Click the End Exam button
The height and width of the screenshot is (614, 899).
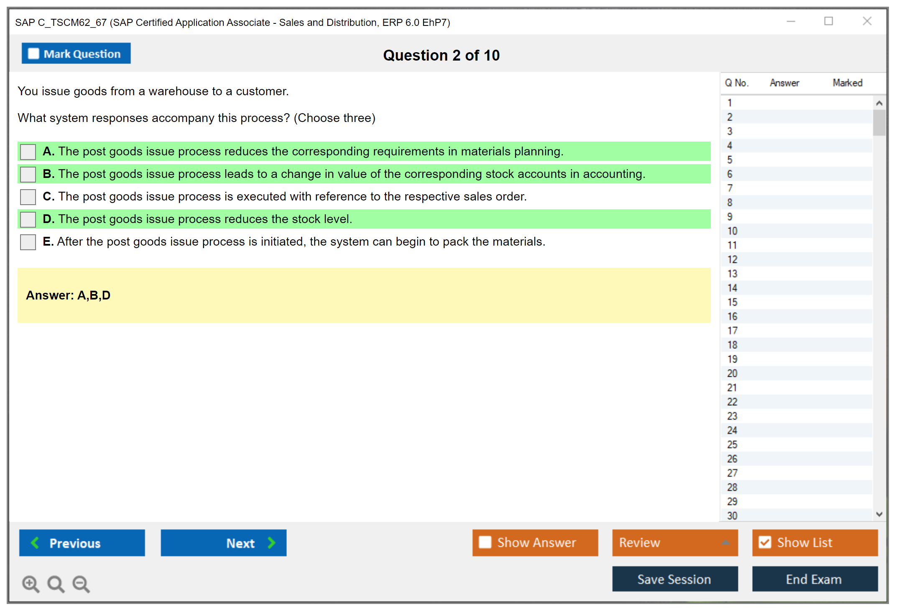[814, 579]
